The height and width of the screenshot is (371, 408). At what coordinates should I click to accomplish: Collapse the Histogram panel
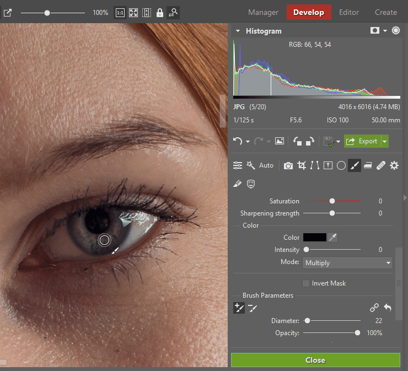238,31
